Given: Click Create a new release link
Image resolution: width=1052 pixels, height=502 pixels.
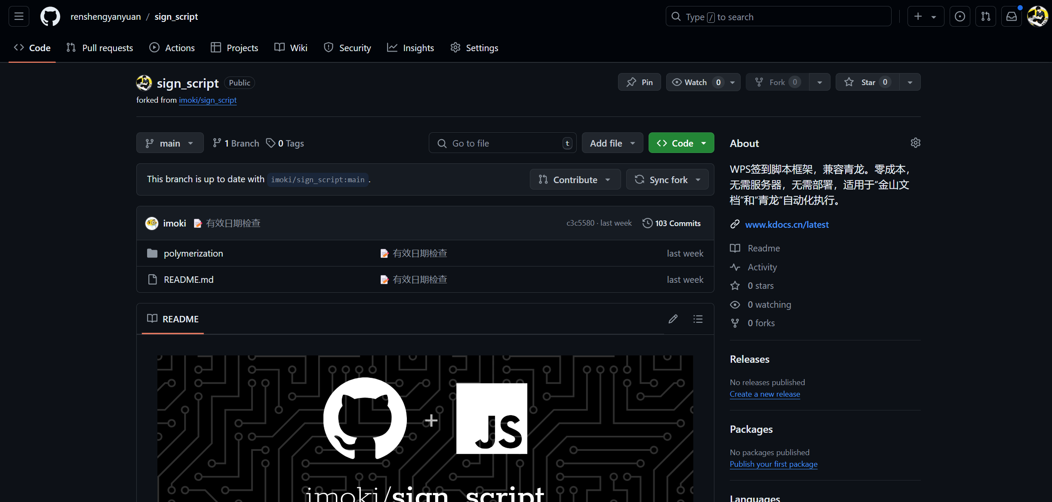Looking at the screenshot, I should coord(765,394).
